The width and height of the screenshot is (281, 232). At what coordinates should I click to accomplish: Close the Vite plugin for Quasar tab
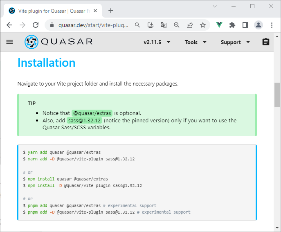click(95, 11)
